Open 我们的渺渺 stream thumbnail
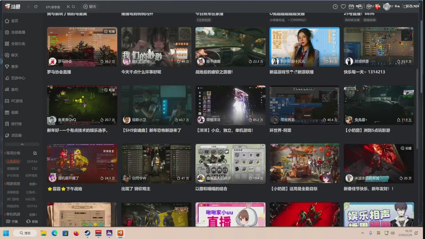This screenshot has width=425, height=239. coord(156,47)
